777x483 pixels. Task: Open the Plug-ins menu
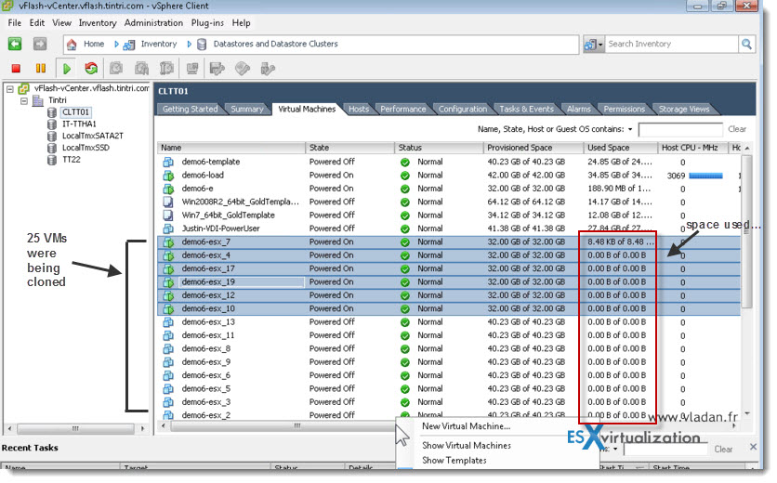pyautogui.click(x=207, y=23)
